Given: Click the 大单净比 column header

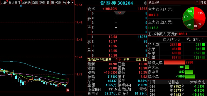Looking at the screenshot, I should point(197,82).
